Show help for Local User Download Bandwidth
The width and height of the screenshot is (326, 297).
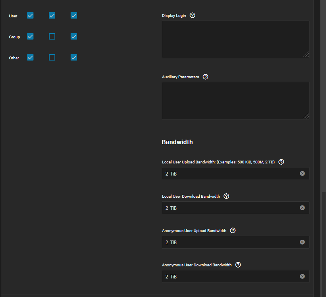[x=226, y=196]
